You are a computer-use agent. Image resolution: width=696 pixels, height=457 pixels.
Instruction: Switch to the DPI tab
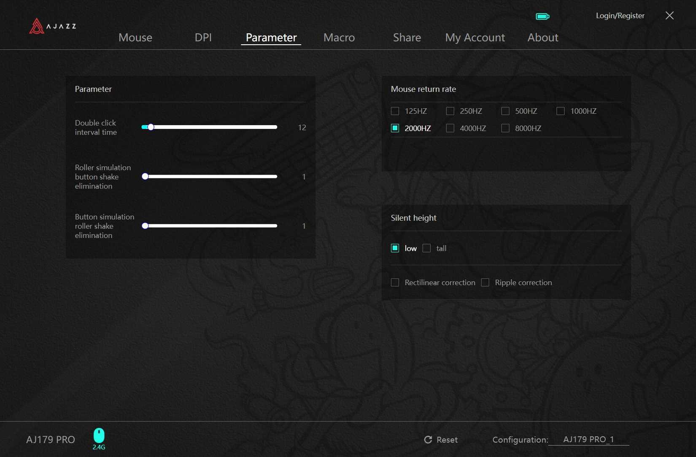pyautogui.click(x=203, y=38)
